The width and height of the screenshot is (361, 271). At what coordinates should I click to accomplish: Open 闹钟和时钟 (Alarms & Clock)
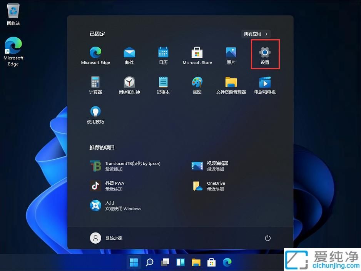(x=129, y=85)
